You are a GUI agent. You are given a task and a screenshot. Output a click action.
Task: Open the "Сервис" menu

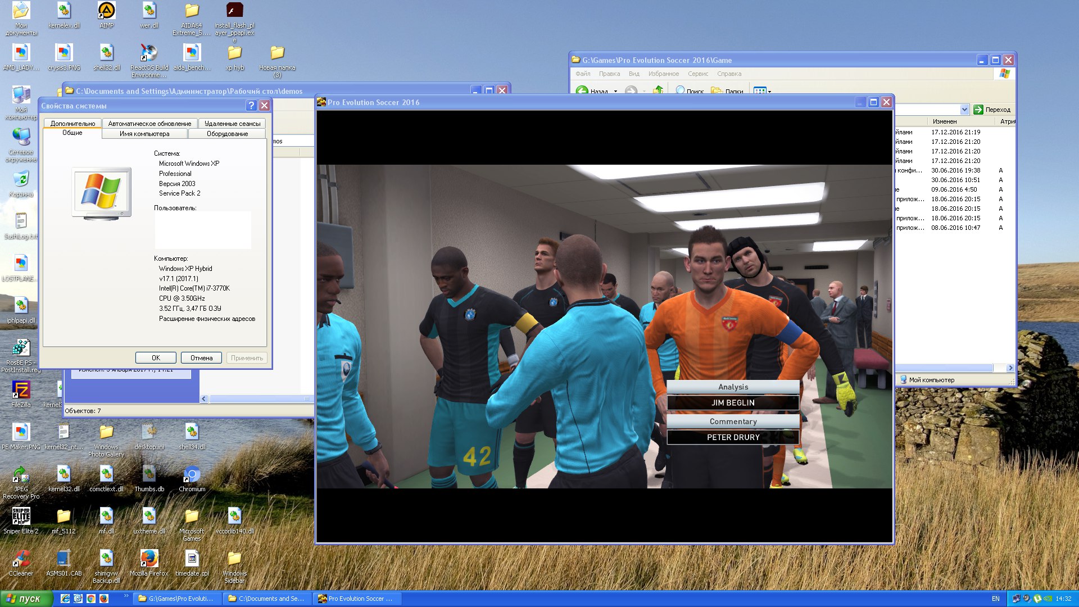[x=698, y=74]
